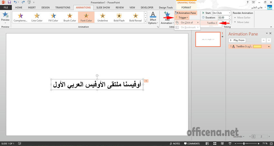Open the PowerPoint Help question mark
The image size is (274, 146).
tap(248, 2)
